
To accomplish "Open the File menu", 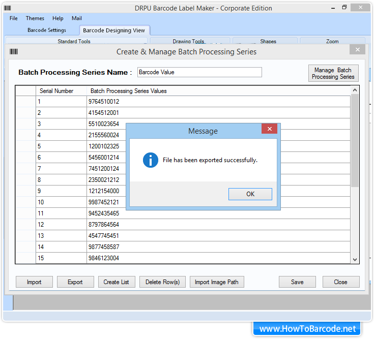I will coord(14,18).
